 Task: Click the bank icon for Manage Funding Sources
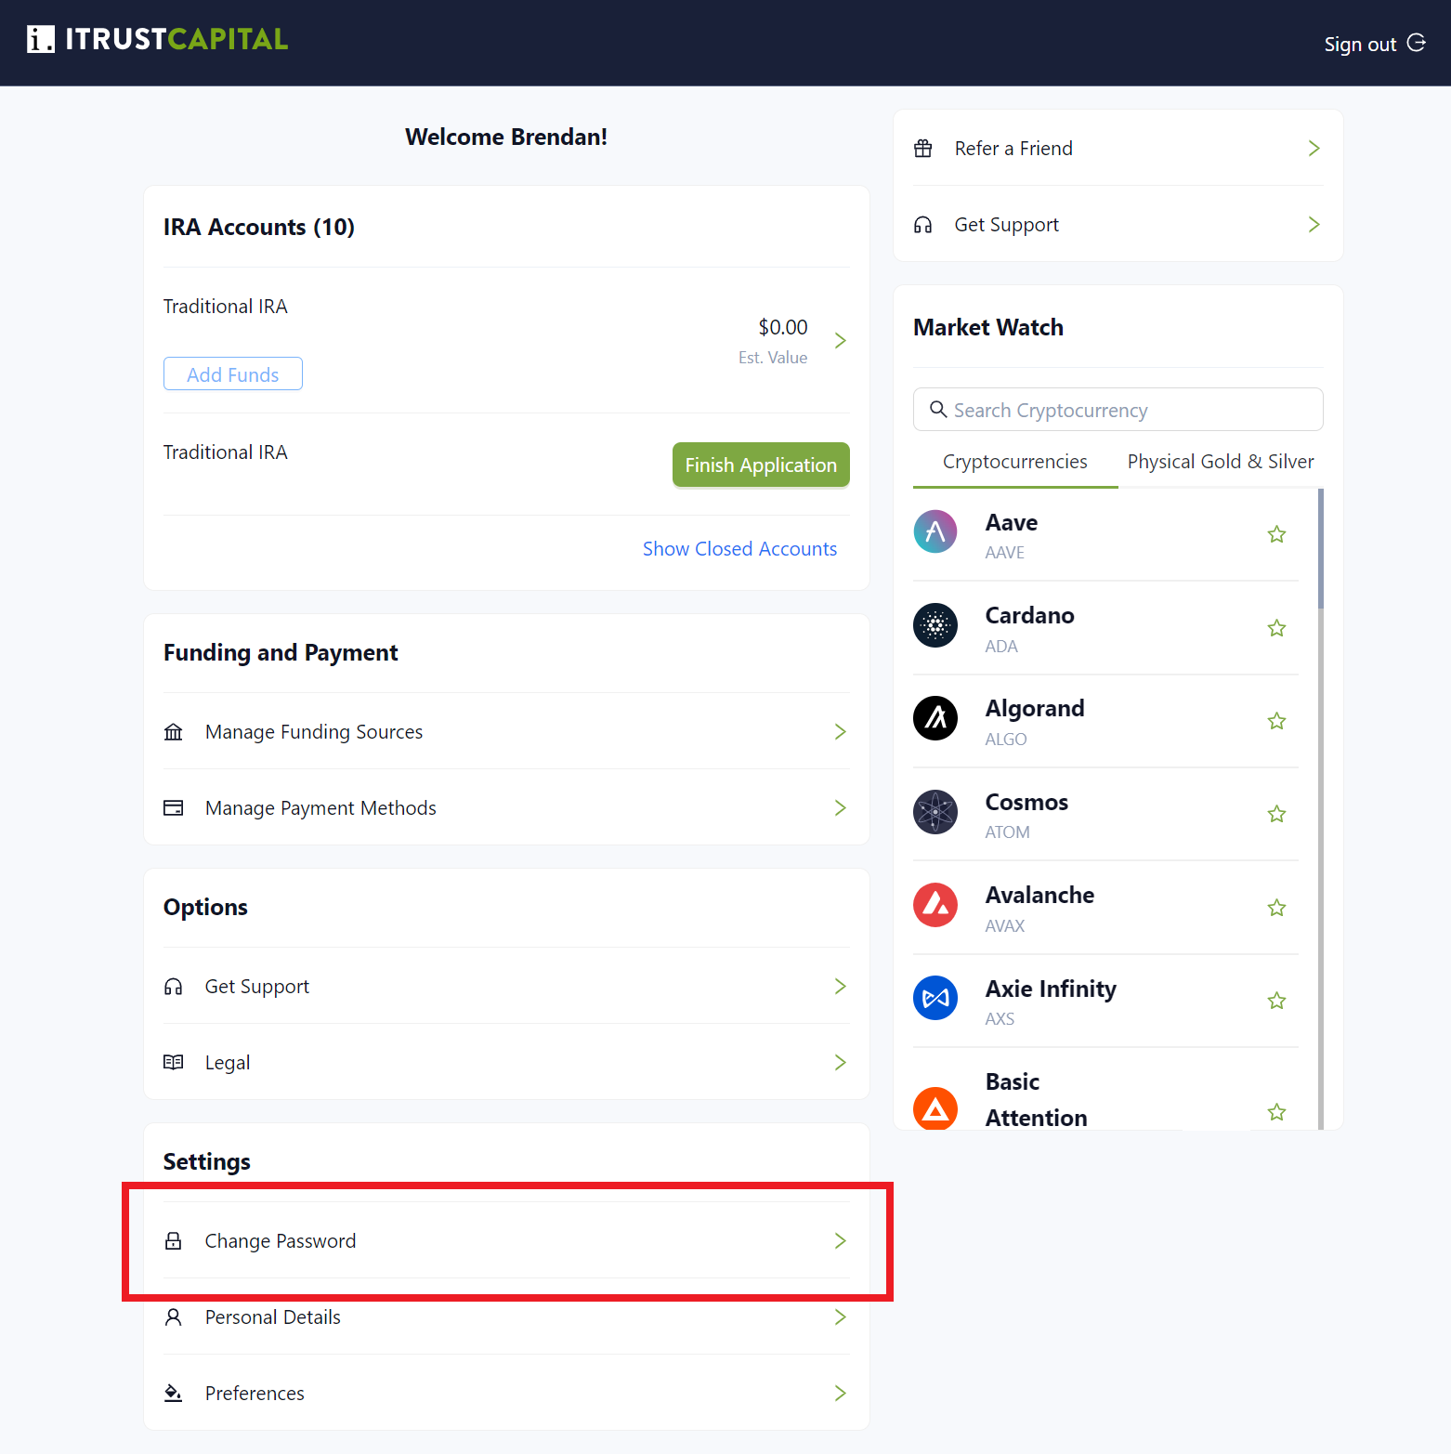174,732
